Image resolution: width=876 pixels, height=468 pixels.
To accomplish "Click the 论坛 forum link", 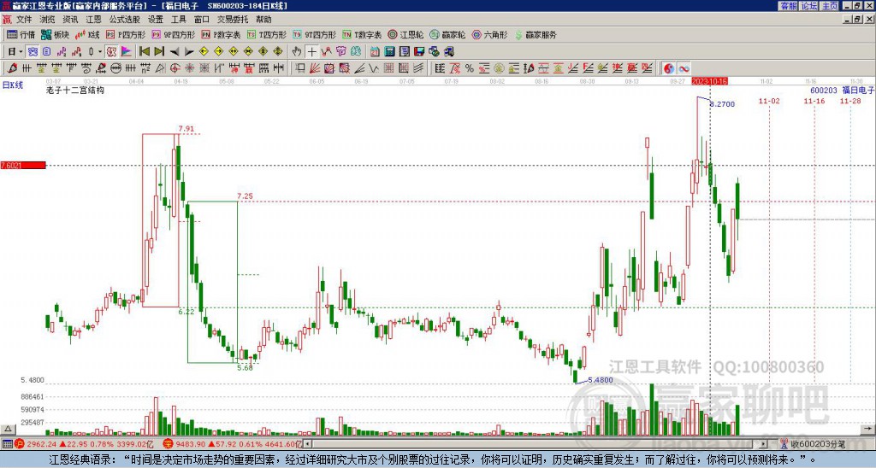I will point(808,6).
